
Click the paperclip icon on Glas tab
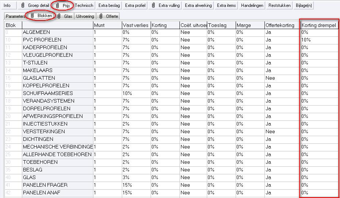(59, 16)
